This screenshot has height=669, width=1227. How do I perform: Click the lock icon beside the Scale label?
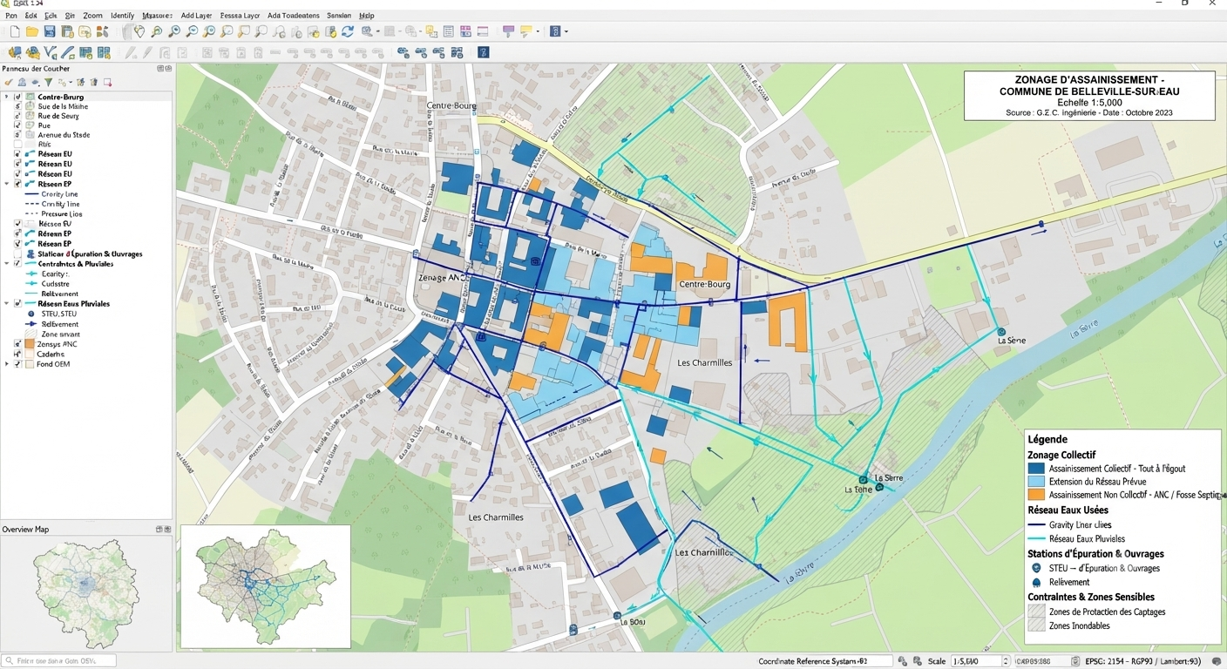coord(917,661)
